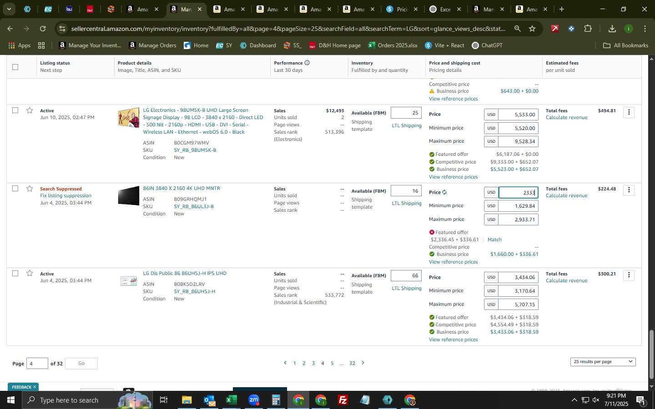Open Outlook from the taskbar

tap(209, 400)
